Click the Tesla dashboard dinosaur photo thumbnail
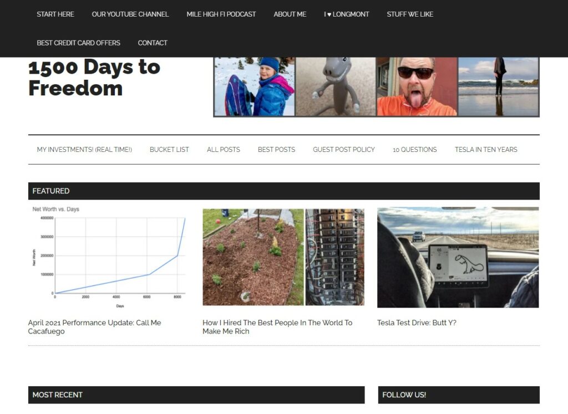 point(458,257)
